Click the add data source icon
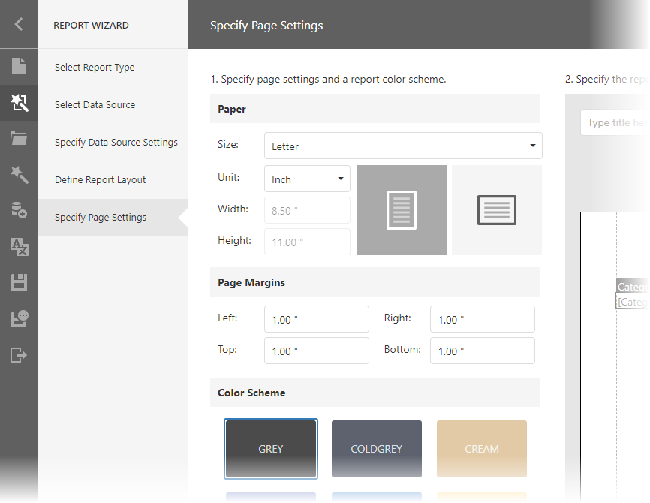 pyautogui.click(x=19, y=210)
